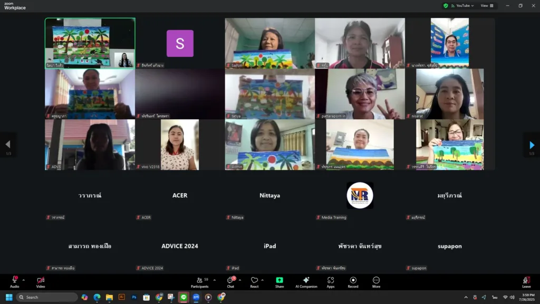Click the React heart icon

pyautogui.click(x=254, y=282)
